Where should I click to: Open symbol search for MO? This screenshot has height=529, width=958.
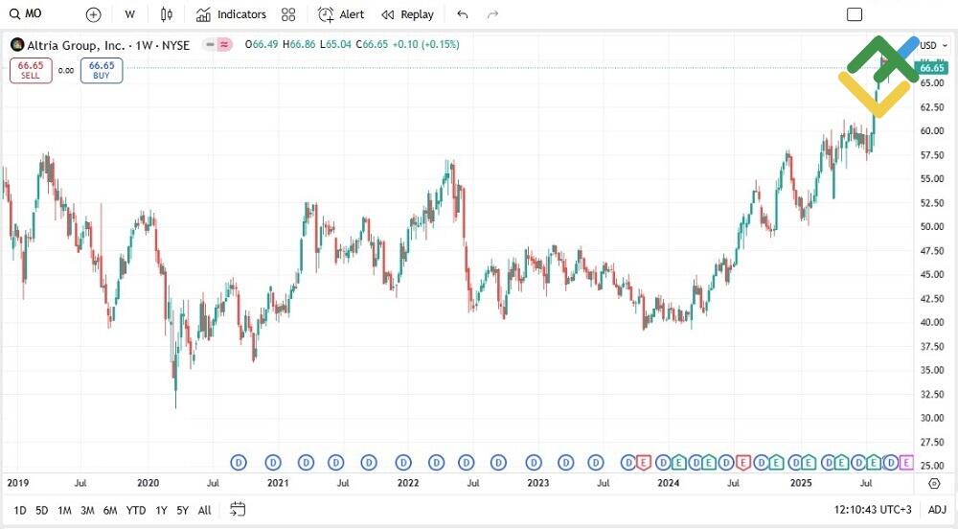(x=26, y=13)
